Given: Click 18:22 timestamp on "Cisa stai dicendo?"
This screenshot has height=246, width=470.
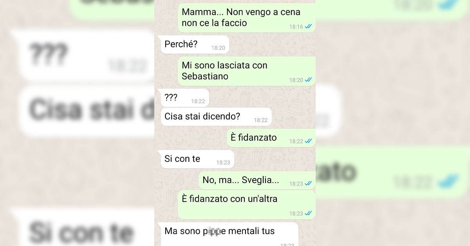Looking at the screenshot, I should [x=260, y=120].
